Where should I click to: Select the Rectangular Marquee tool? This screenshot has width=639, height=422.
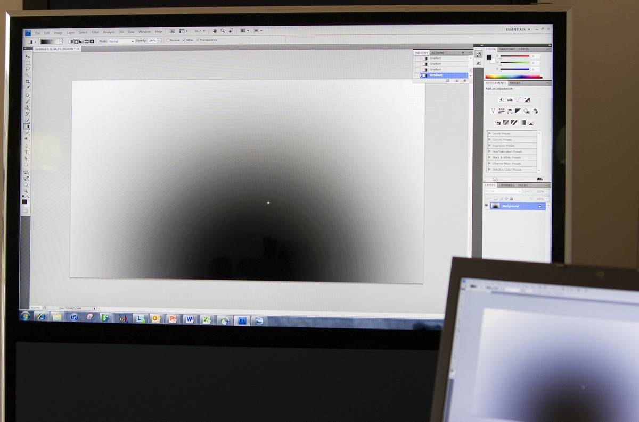[x=28, y=63]
